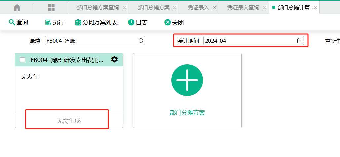Image resolution: width=340 pixels, height=157 pixels.
Task: Open 分摊方案列表 from toolbar
Action: [96, 22]
